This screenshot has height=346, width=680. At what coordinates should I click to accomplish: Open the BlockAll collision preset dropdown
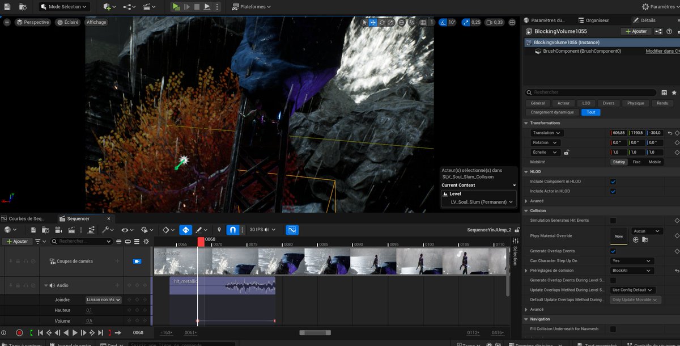[632, 271]
